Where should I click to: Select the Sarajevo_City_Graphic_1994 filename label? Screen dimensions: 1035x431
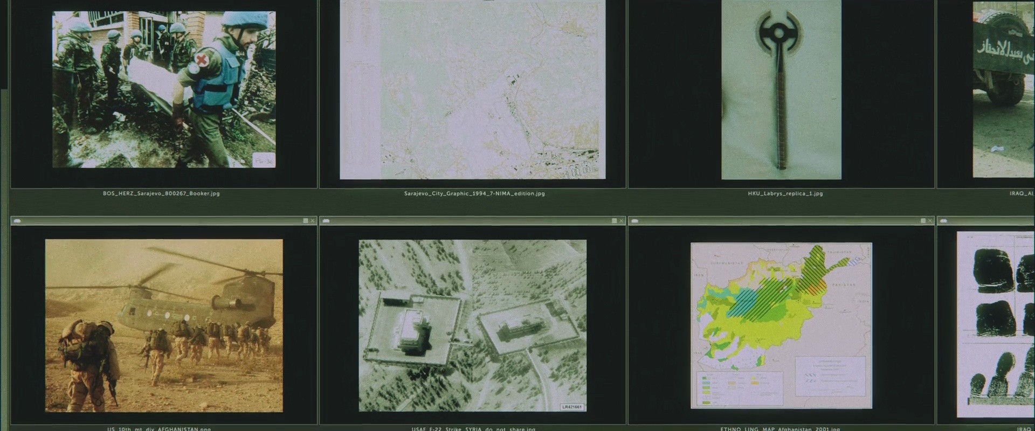[x=474, y=193]
